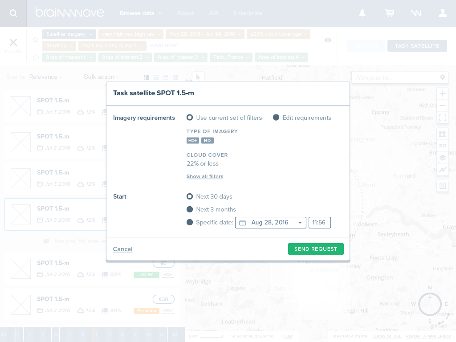Click day 15 on the bottom timeline
Screen dimensions: 456x342
click(x=122, y=334)
